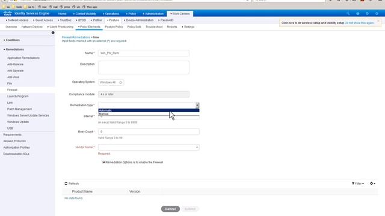Collapse left sidebar with toggle icon
This screenshot has height=216, width=385.
coord(53,32)
